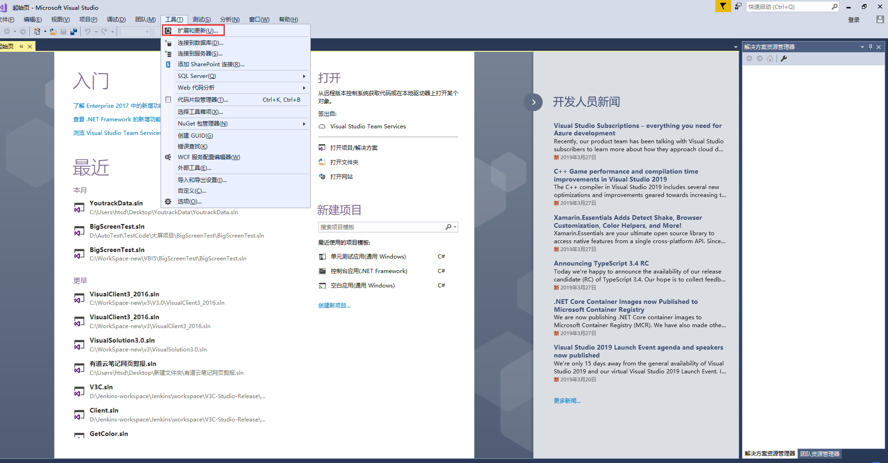
Task: Open the 窗口(W) menu
Action: tap(259, 20)
